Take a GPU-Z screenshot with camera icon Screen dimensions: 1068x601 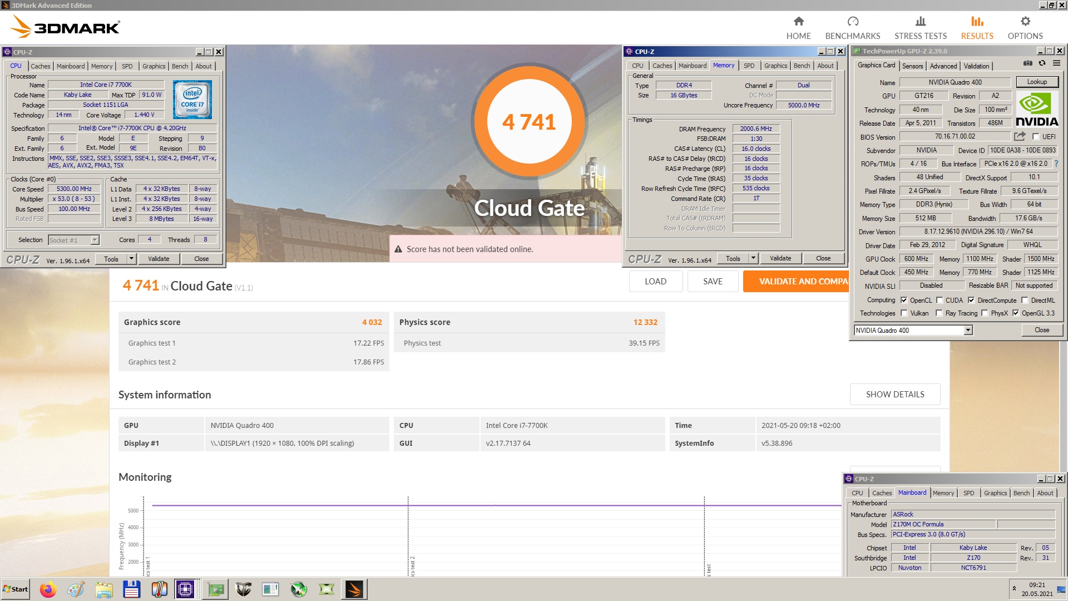[1028, 63]
